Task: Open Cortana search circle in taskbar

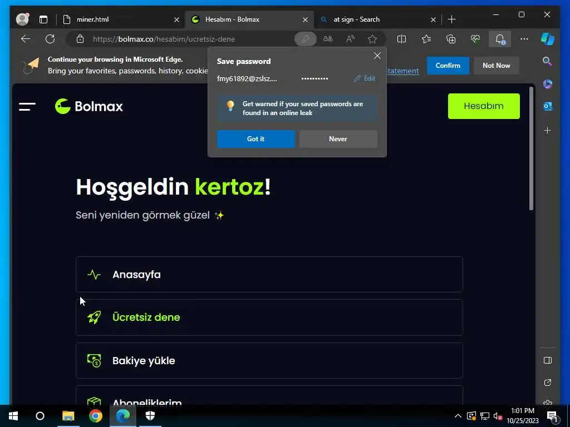Action: 40,416
